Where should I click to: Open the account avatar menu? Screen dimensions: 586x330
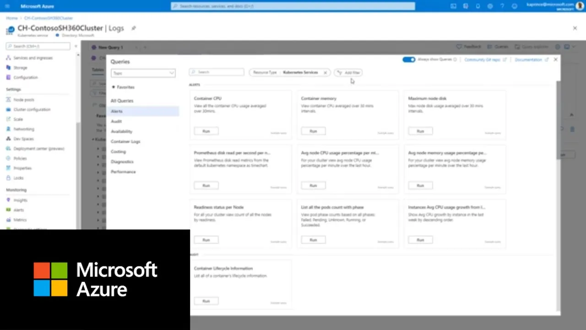[580, 6]
